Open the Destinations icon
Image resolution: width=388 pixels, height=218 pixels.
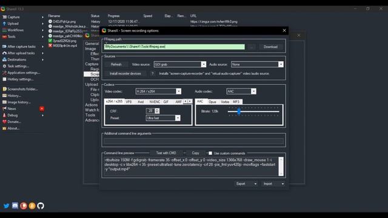4,59
